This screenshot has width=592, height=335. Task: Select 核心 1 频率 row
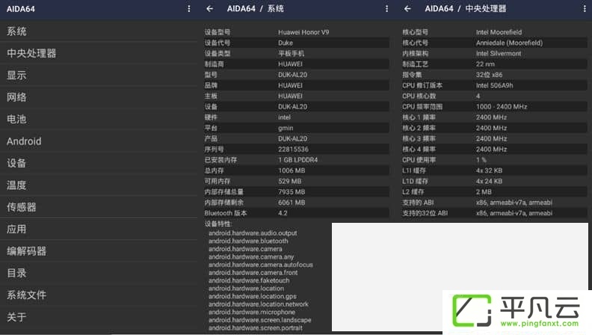[x=495, y=117]
